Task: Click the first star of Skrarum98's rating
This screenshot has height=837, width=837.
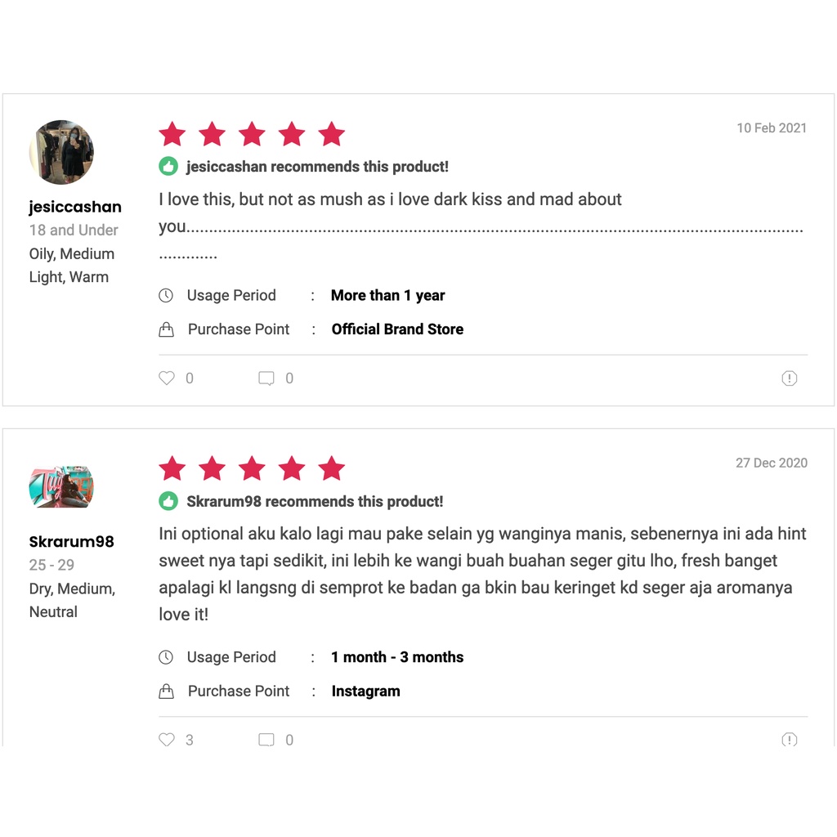Action: [172, 468]
